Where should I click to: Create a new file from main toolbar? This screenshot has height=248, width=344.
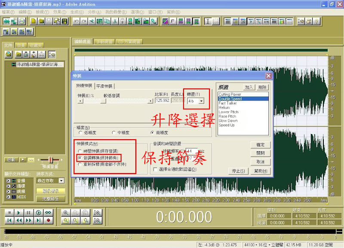[34, 21]
